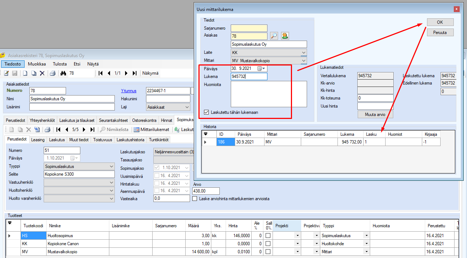Open Mittarilukemat meter readings
The image size is (467, 258).
[x=151, y=130]
